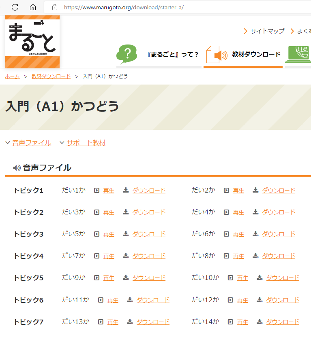Screen dimensions: 311x339
Task: Play だい6か audio via play icon
Action: (x=227, y=234)
